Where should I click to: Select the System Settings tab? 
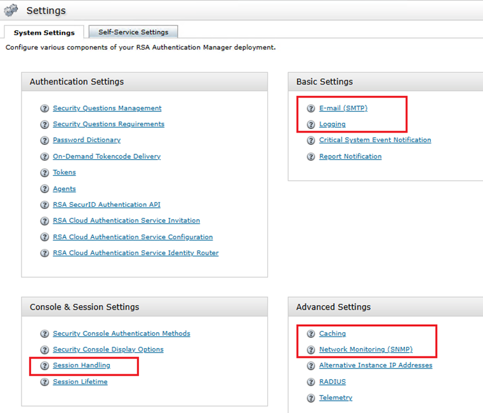pos(44,32)
